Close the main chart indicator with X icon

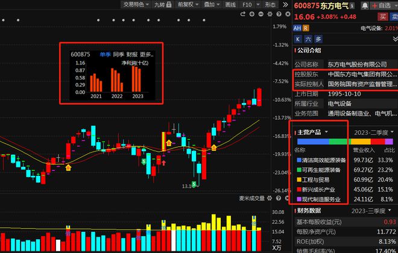coord(288,14)
